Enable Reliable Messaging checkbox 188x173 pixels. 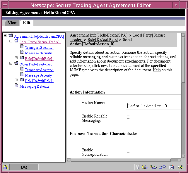[x=128, y=117]
